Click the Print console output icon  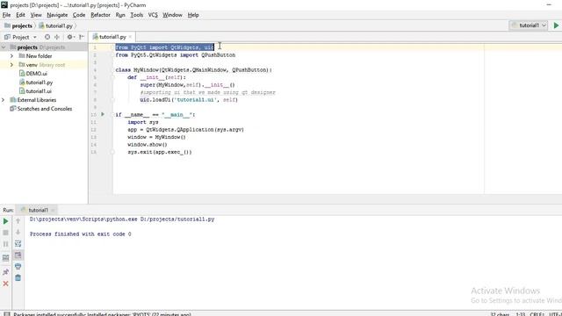(x=18, y=267)
